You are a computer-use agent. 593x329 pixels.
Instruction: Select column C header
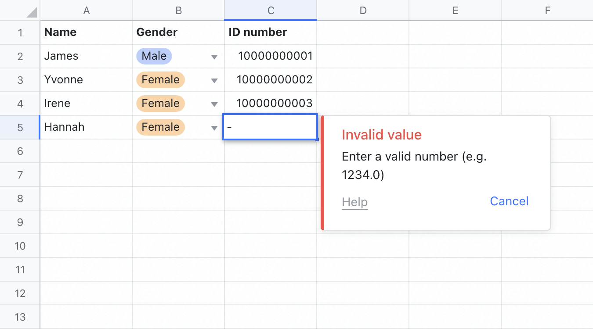(270, 10)
